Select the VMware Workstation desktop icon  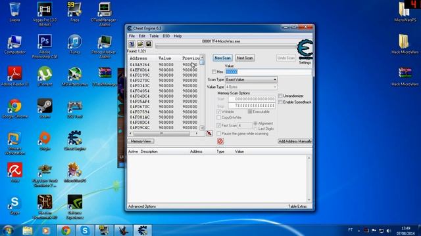(x=14, y=143)
